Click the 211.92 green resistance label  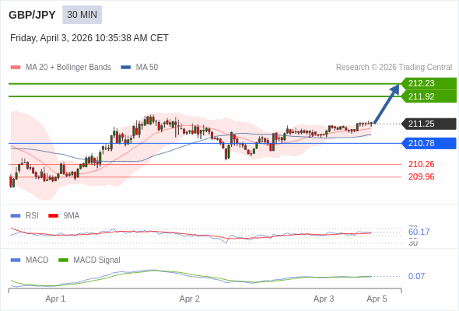tap(429, 96)
